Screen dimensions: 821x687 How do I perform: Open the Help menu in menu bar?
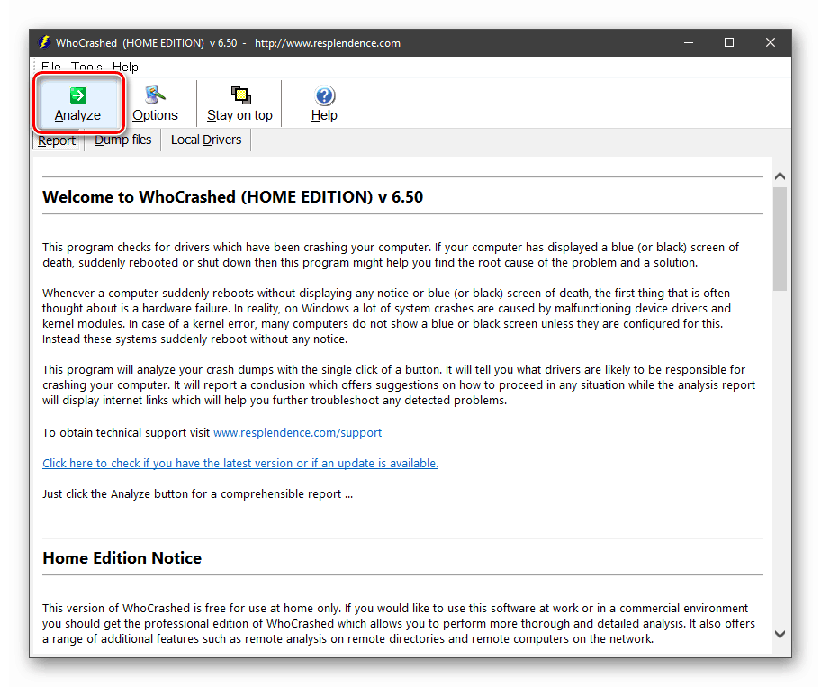tap(125, 67)
